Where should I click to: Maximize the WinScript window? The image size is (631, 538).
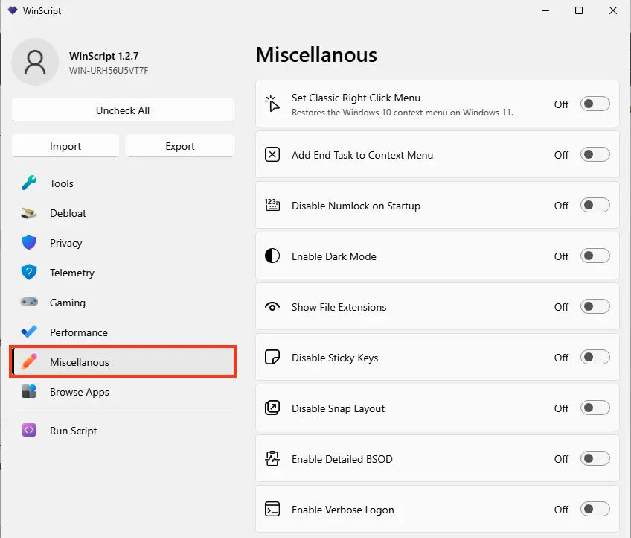click(x=579, y=10)
